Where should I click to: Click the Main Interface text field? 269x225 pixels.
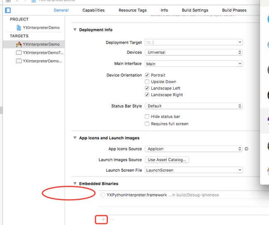point(191,64)
